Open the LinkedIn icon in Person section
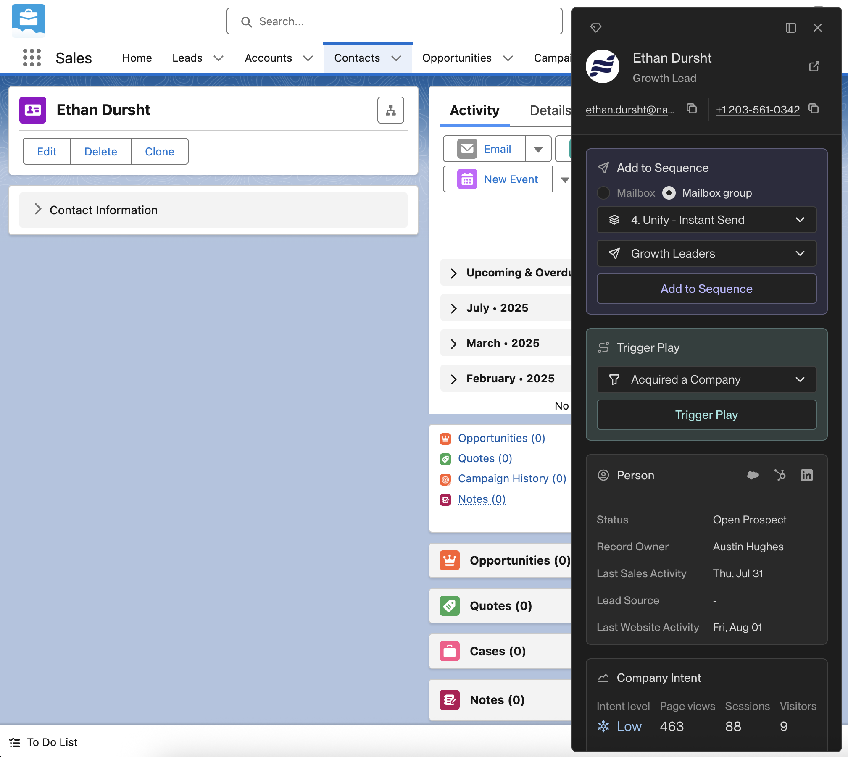848x757 pixels. click(x=806, y=475)
